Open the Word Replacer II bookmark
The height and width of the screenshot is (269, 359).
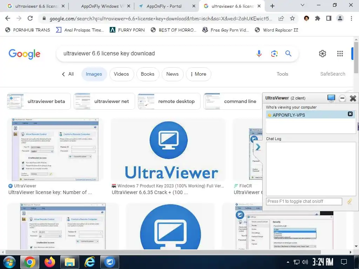click(276, 30)
